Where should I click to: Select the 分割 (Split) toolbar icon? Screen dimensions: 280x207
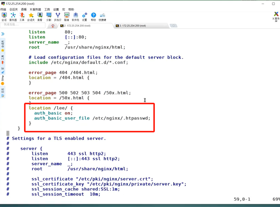(x=49, y=17)
